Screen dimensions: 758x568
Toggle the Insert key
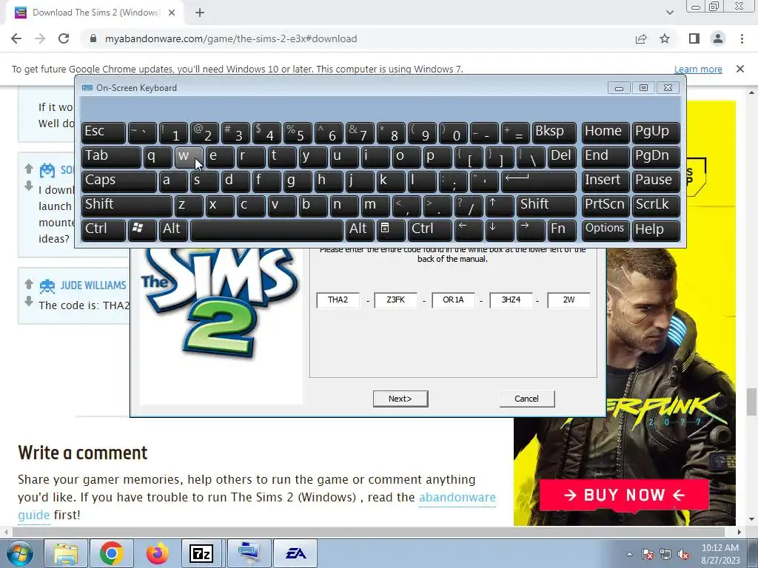[x=606, y=181]
